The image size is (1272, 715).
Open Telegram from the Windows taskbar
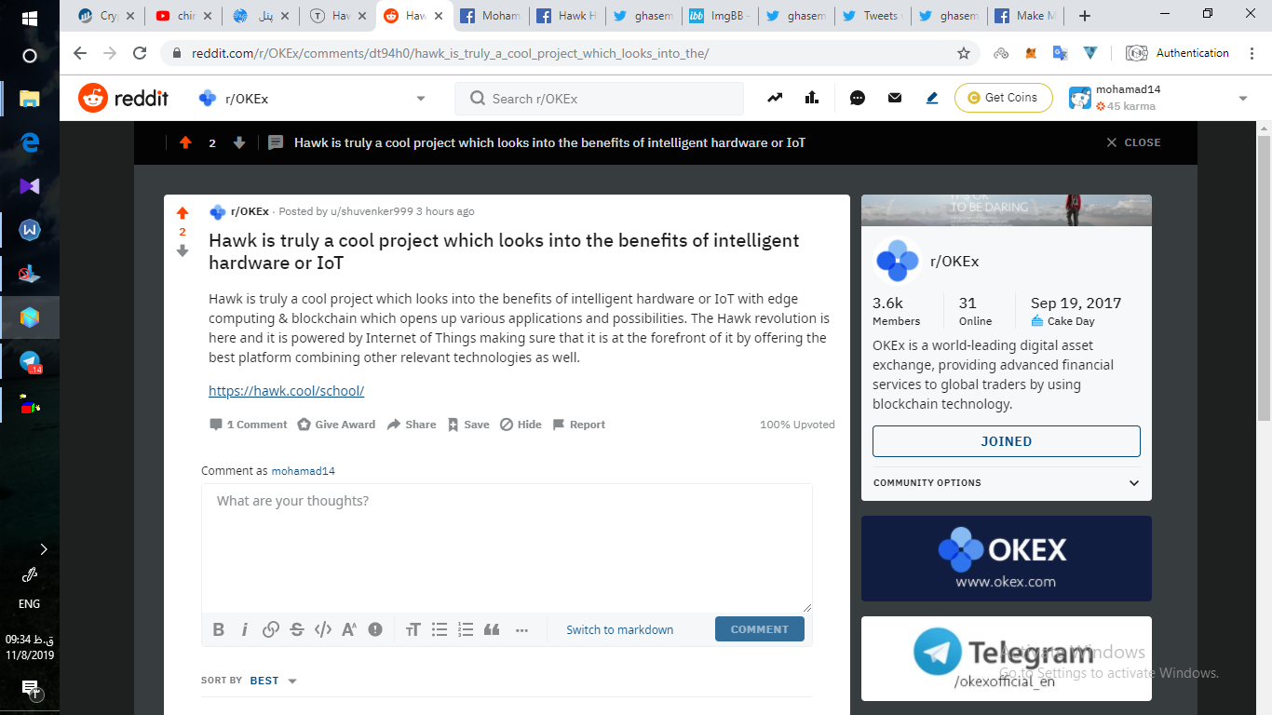pyautogui.click(x=30, y=362)
